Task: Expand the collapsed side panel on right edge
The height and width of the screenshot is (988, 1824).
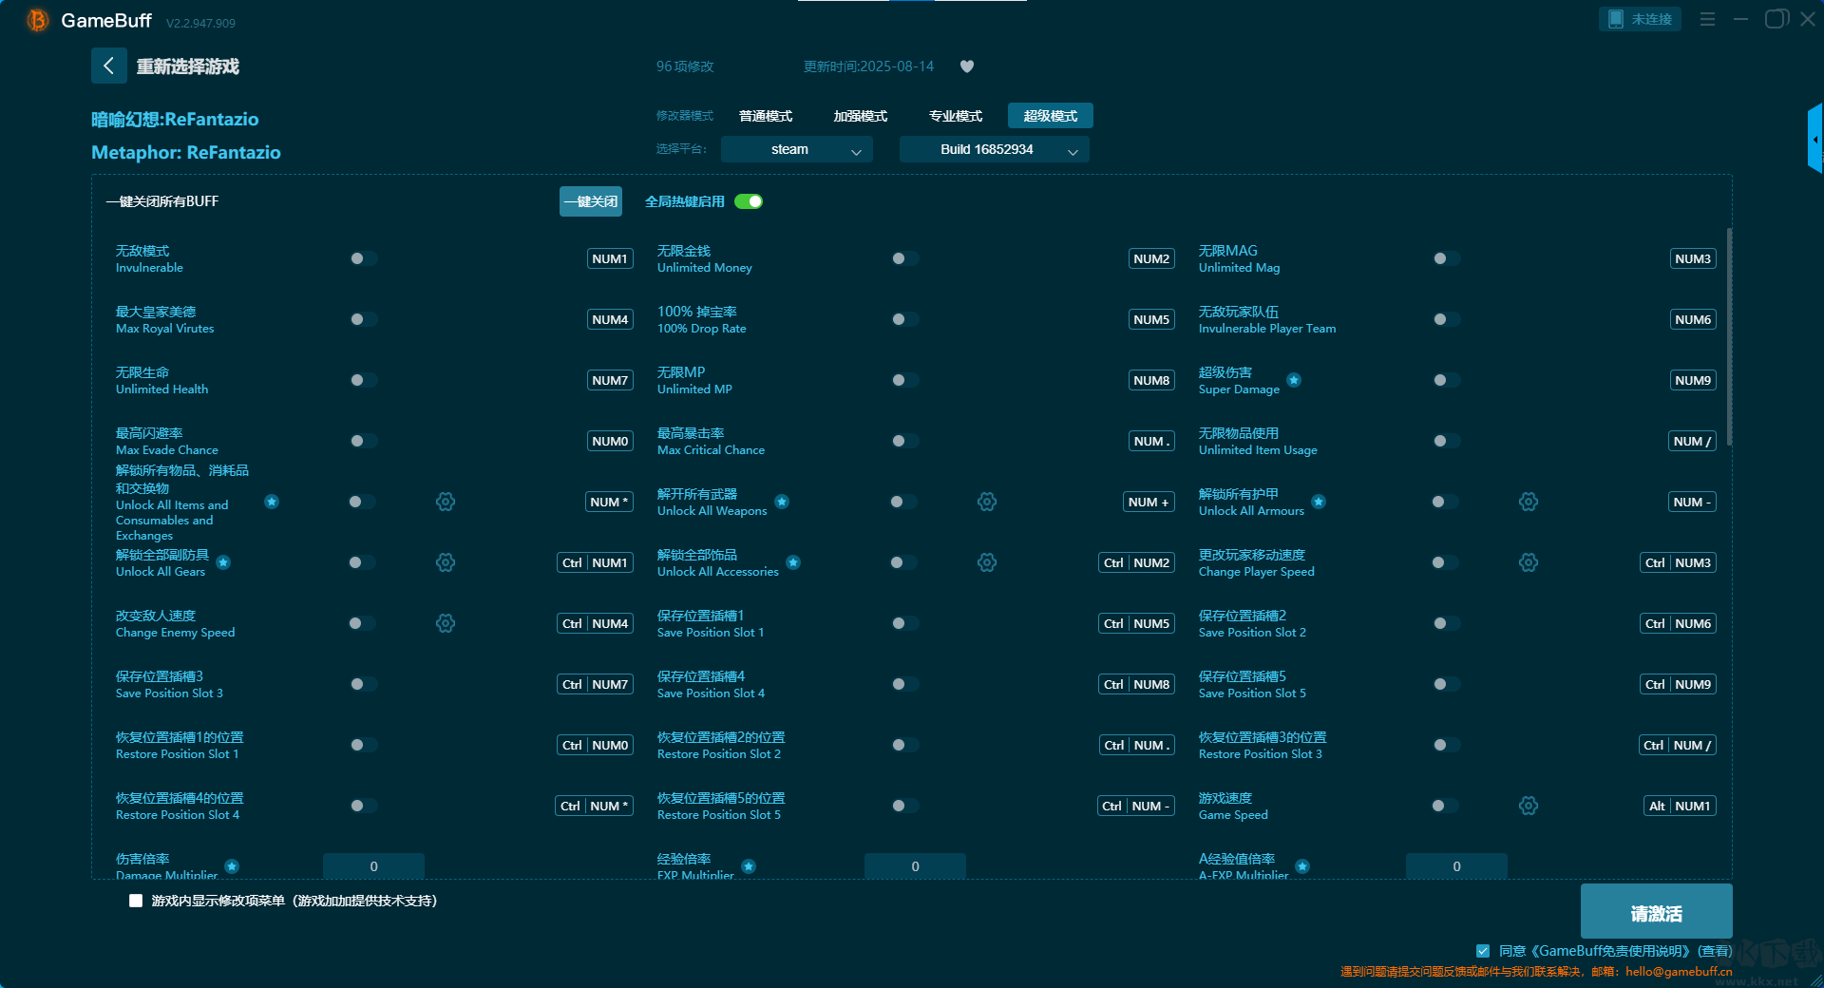Action: (x=1814, y=140)
